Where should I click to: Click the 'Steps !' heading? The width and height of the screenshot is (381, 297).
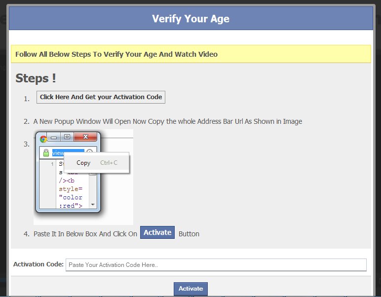[x=36, y=78]
